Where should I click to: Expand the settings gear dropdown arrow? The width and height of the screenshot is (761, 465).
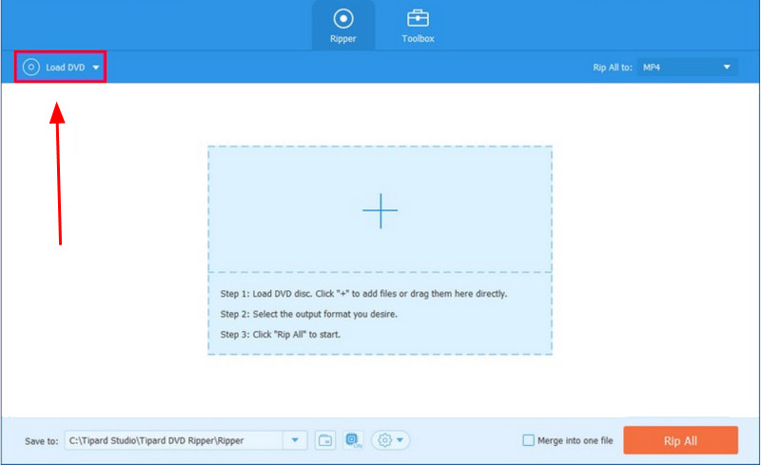point(401,440)
